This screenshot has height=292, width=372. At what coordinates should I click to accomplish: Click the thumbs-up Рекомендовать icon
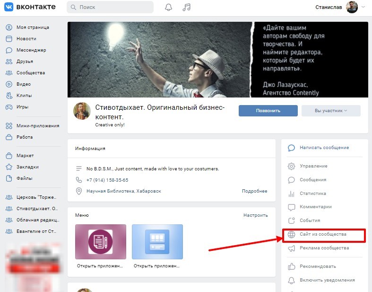291,266
